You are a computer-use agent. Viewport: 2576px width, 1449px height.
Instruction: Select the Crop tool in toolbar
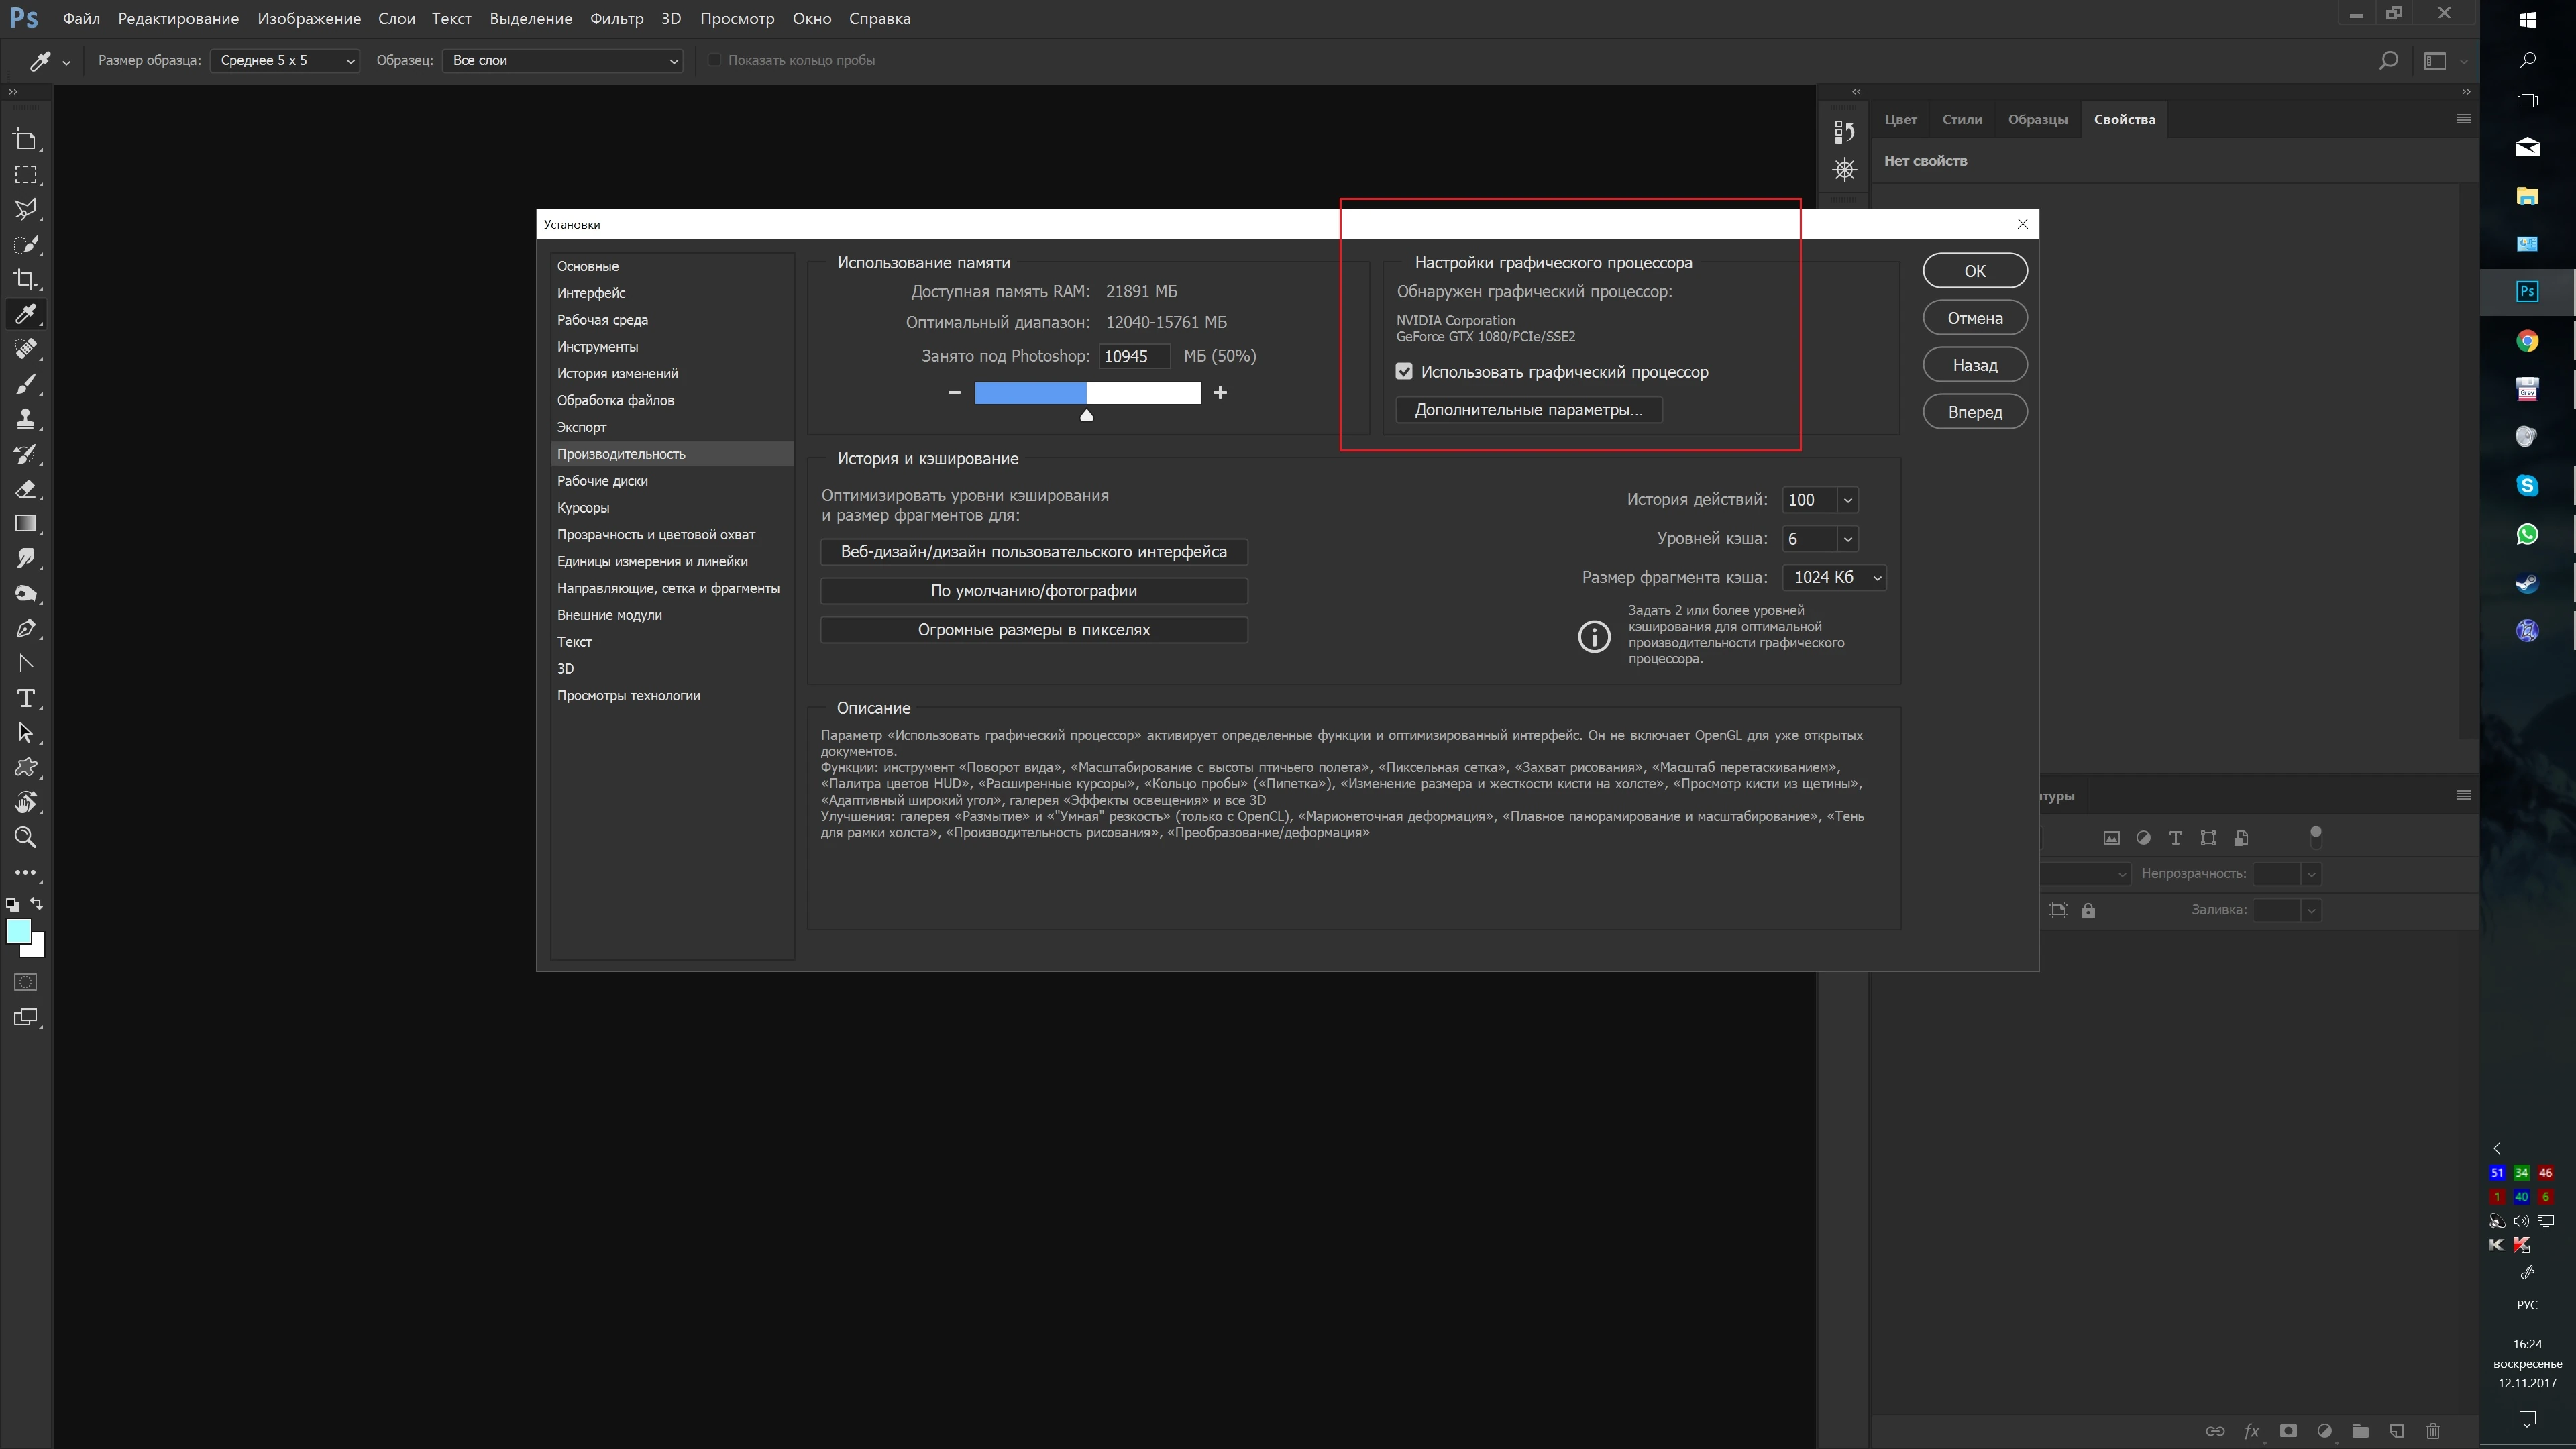(x=25, y=279)
